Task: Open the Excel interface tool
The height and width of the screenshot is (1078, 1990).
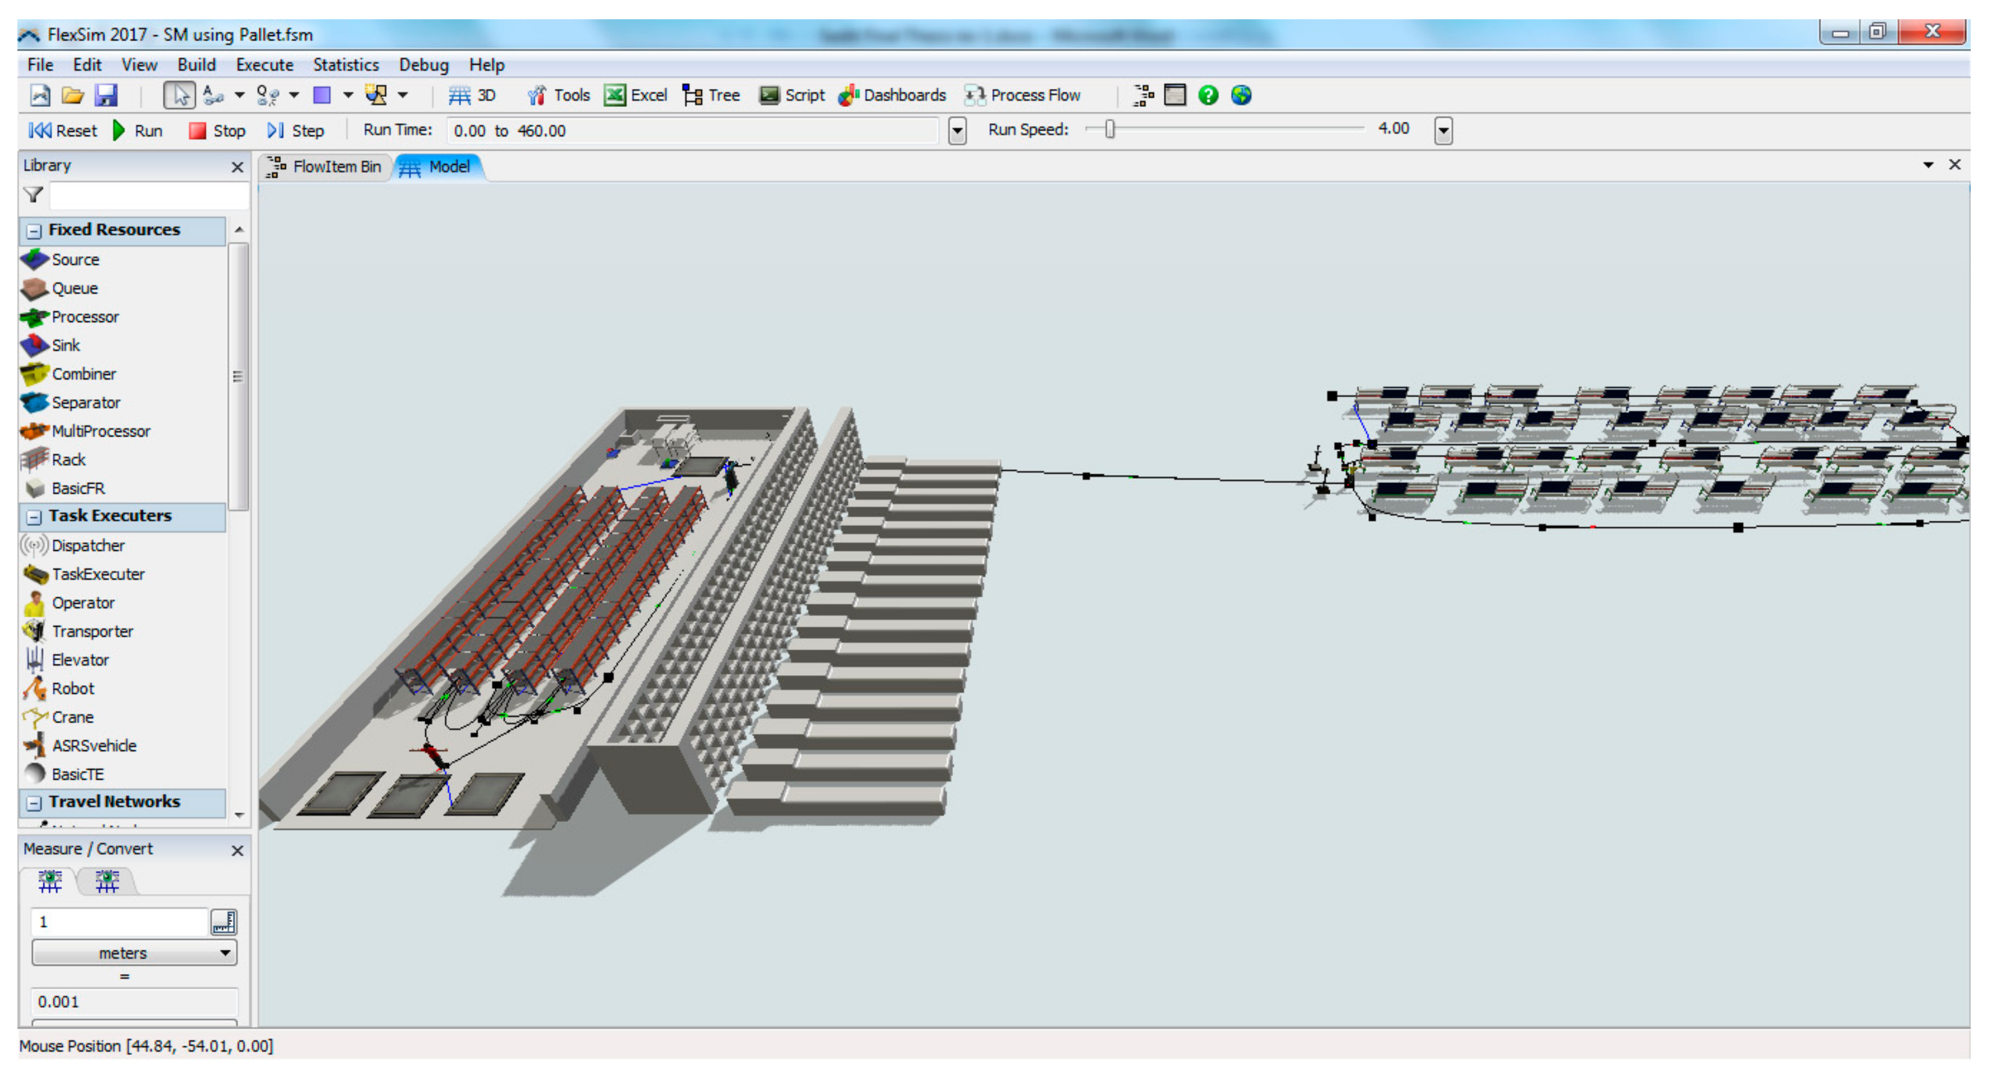Action: 635,95
